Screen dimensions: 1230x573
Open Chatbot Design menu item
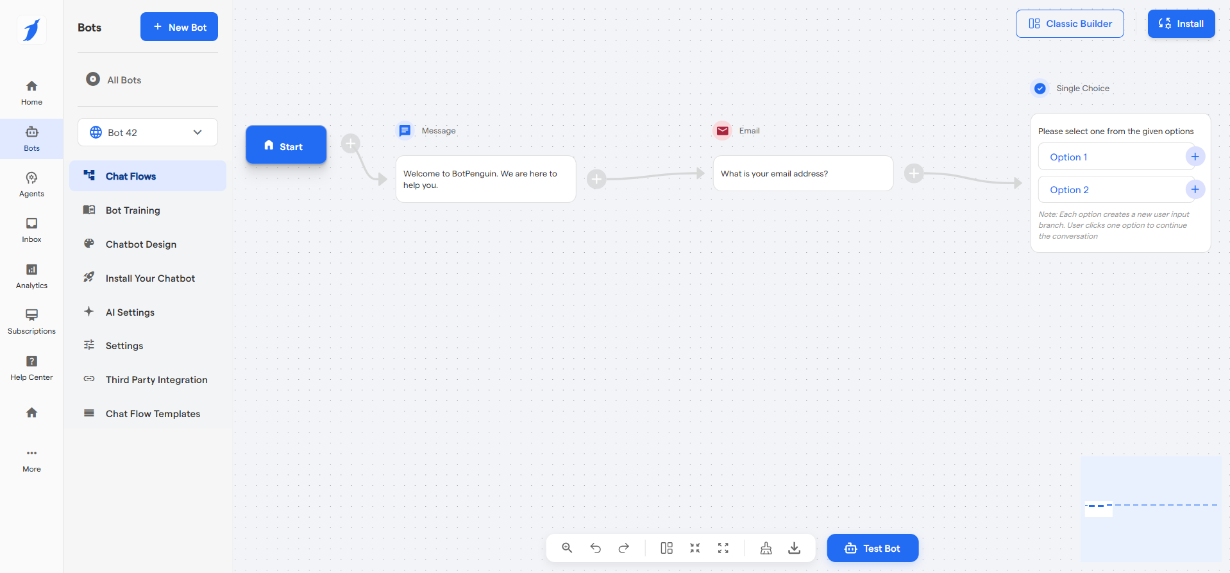point(140,244)
